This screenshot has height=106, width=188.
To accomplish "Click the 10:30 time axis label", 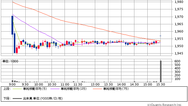I will click(52, 84).
